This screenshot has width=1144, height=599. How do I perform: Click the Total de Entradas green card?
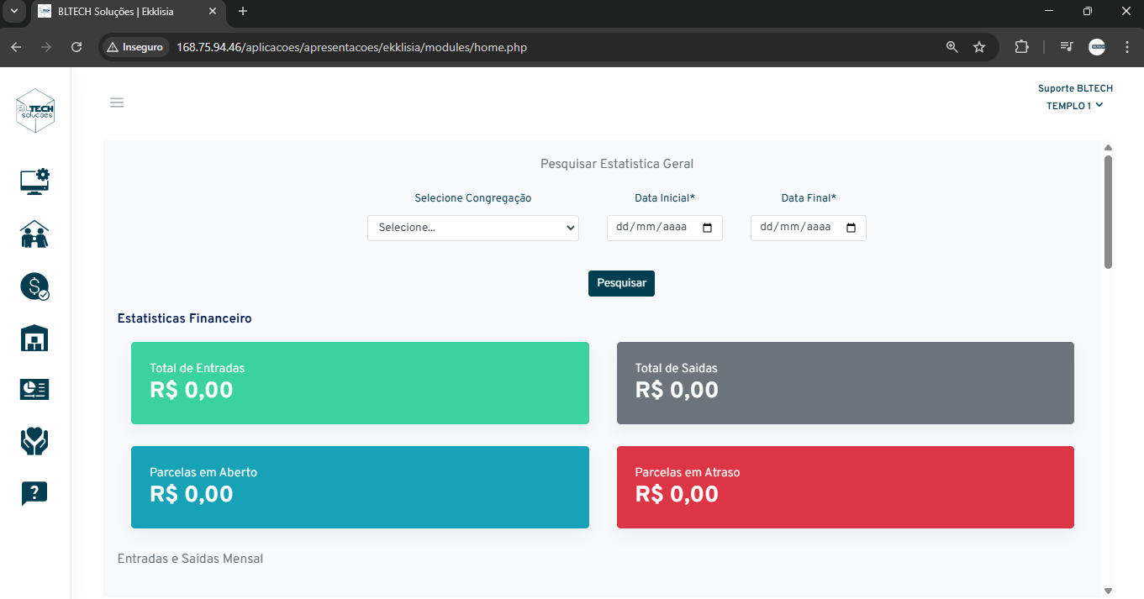click(360, 383)
